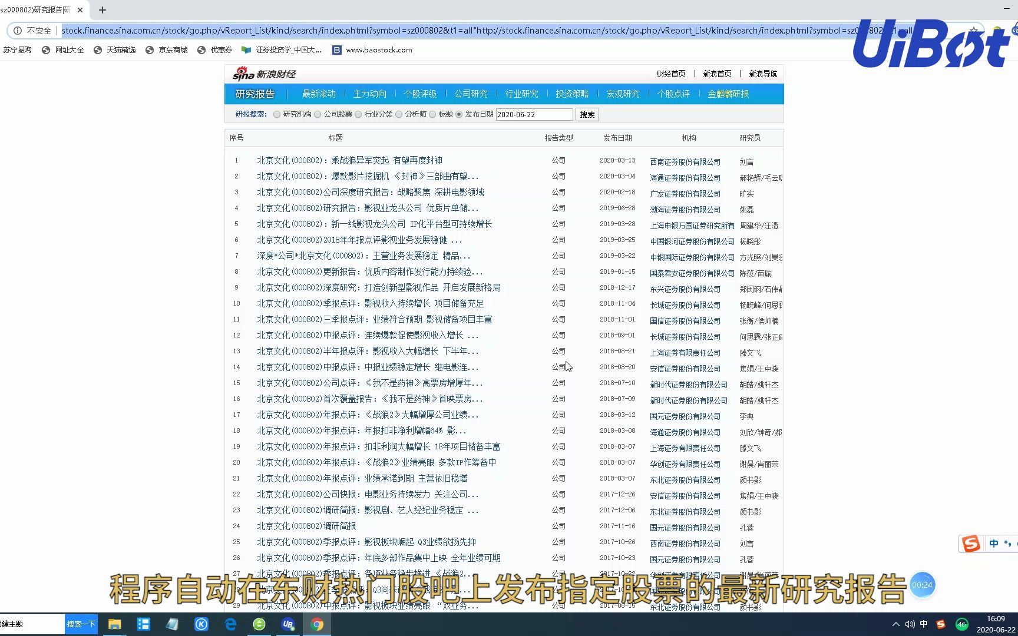Select the 行业分类 radio button
The height and width of the screenshot is (636, 1018).
pos(358,114)
